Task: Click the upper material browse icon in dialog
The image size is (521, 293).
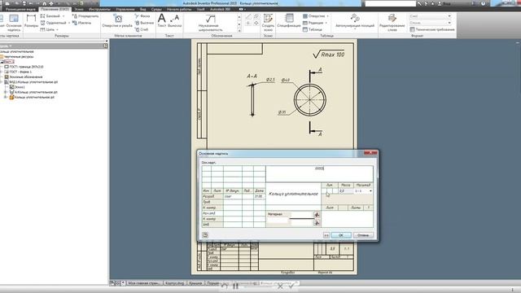Action: click(317, 215)
